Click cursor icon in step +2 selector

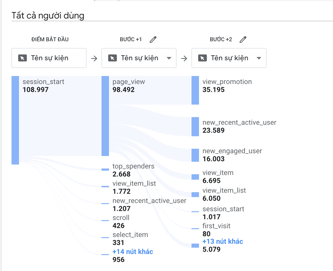click(202, 58)
